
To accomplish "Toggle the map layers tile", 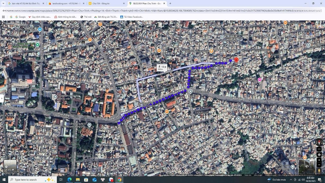I will point(10,166).
